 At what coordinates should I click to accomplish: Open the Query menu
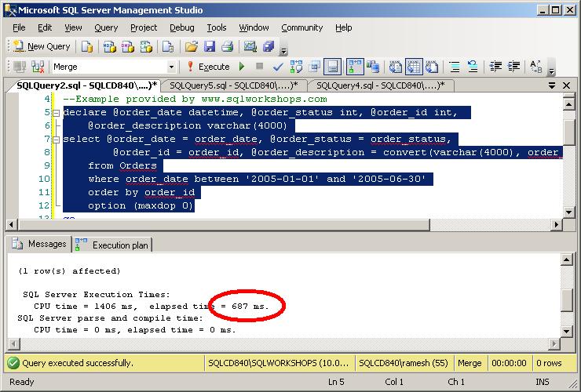click(x=106, y=27)
